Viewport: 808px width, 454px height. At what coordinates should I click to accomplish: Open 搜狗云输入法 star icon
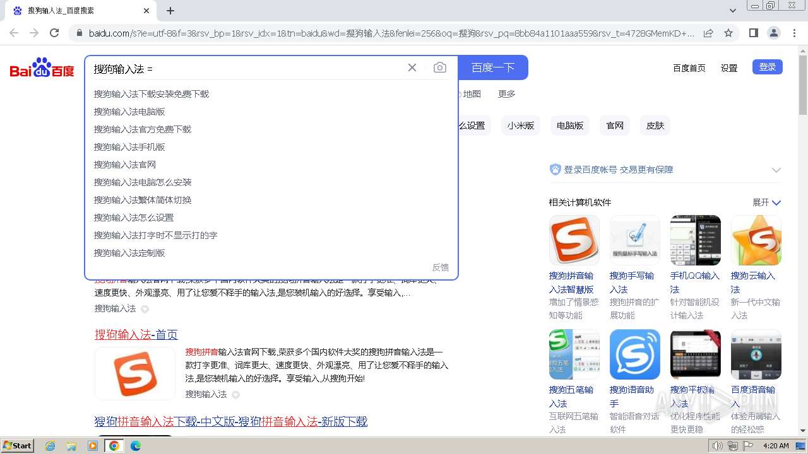(756, 240)
